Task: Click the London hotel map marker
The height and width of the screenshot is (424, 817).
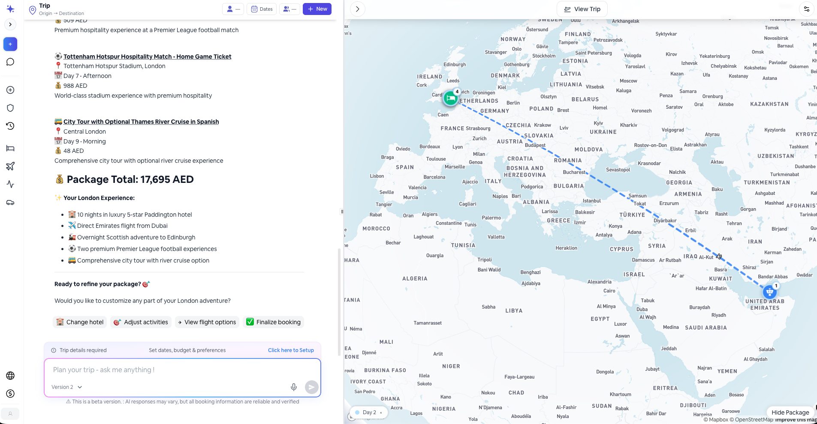Action: coord(451,98)
